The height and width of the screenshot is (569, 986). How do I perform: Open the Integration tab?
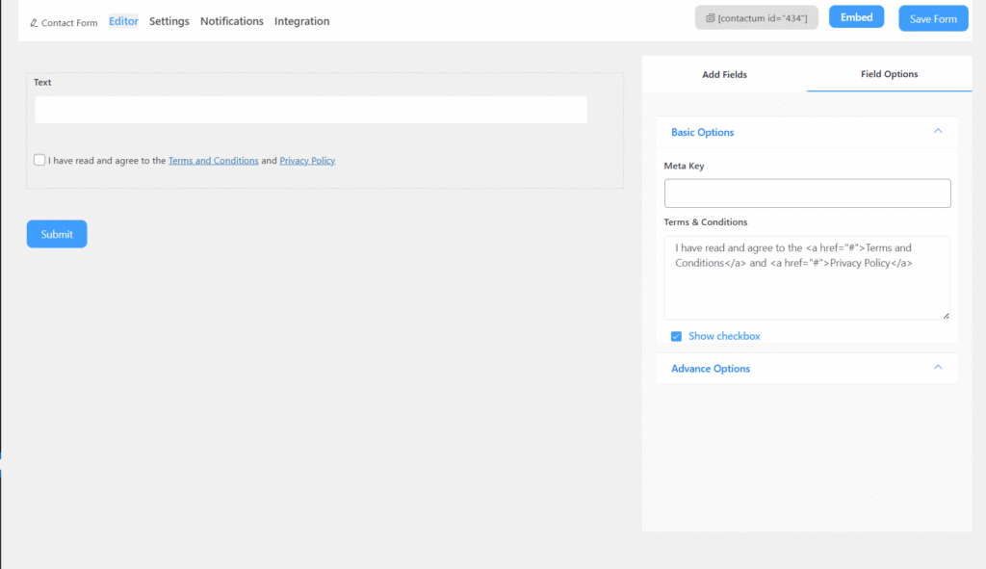(x=301, y=21)
